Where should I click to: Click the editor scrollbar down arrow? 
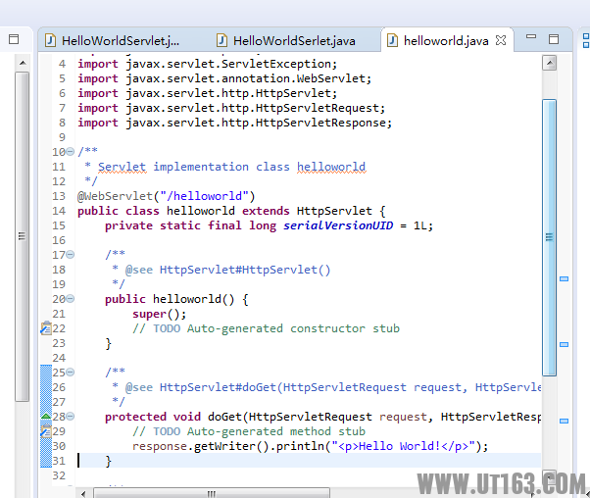pos(550,476)
